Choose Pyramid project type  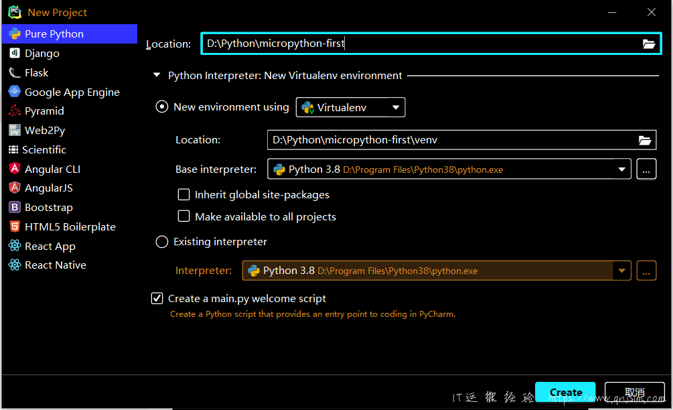point(70,111)
